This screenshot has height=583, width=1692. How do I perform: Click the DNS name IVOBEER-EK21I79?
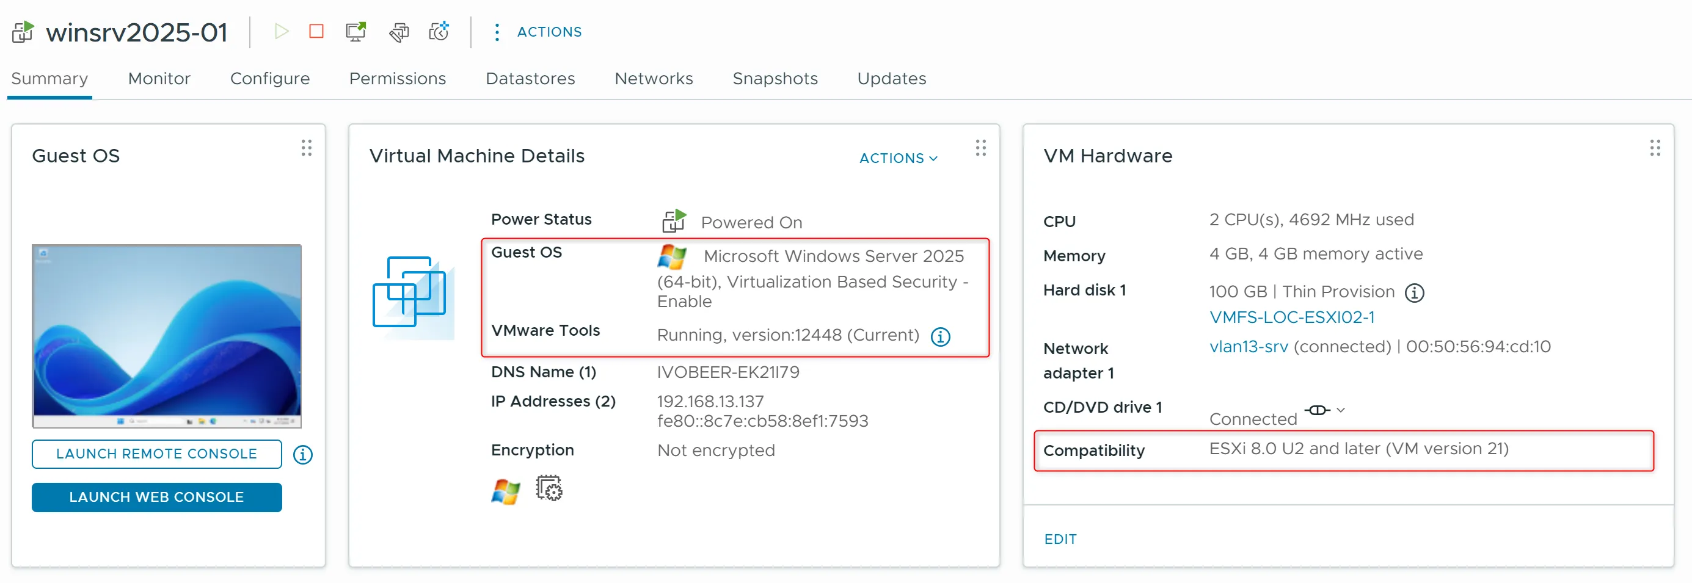pos(727,372)
